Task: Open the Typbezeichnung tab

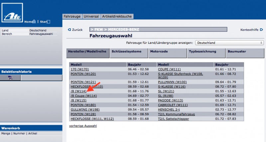Action: pos(202,52)
